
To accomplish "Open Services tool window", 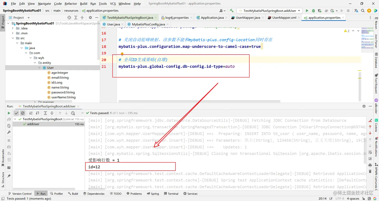I will coord(190,193).
